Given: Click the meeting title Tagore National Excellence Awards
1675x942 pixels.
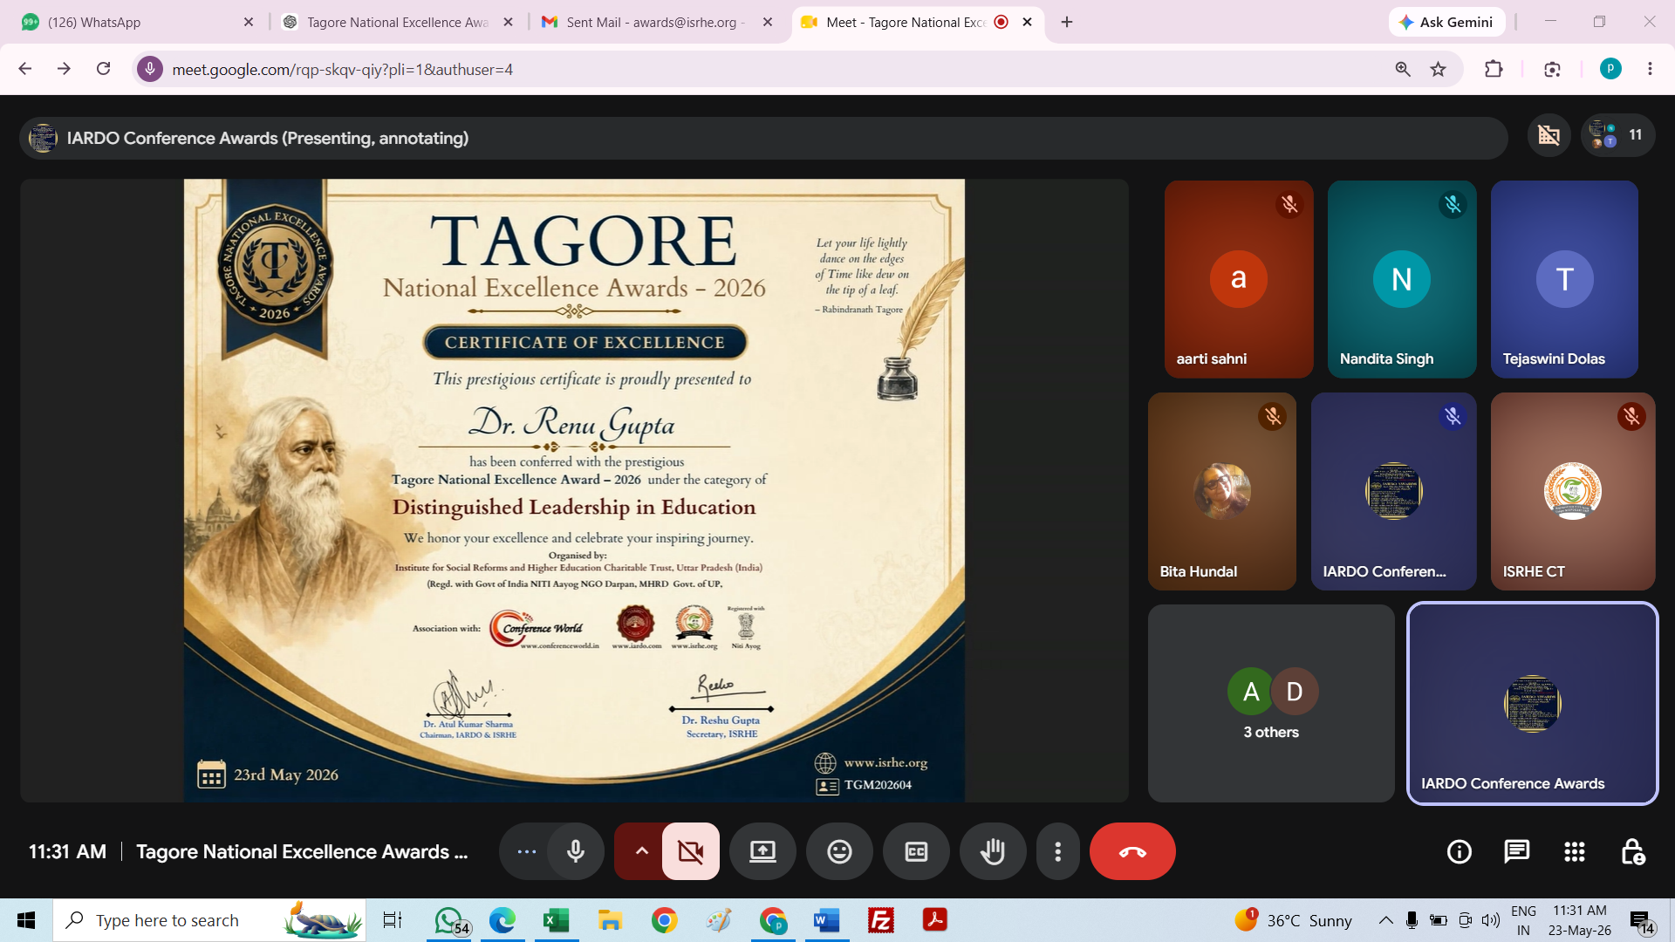Looking at the screenshot, I should coord(302,851).
